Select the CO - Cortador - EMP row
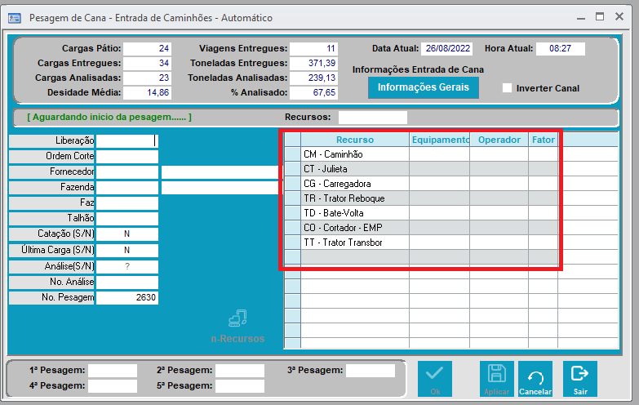The image size is (639, 405). point(421,228)
